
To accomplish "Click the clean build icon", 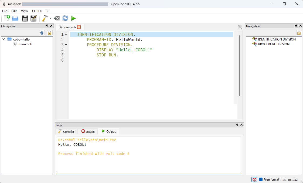I will (57, 18).
